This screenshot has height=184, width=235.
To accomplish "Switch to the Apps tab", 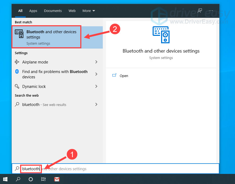I will (x=33, y=11).
